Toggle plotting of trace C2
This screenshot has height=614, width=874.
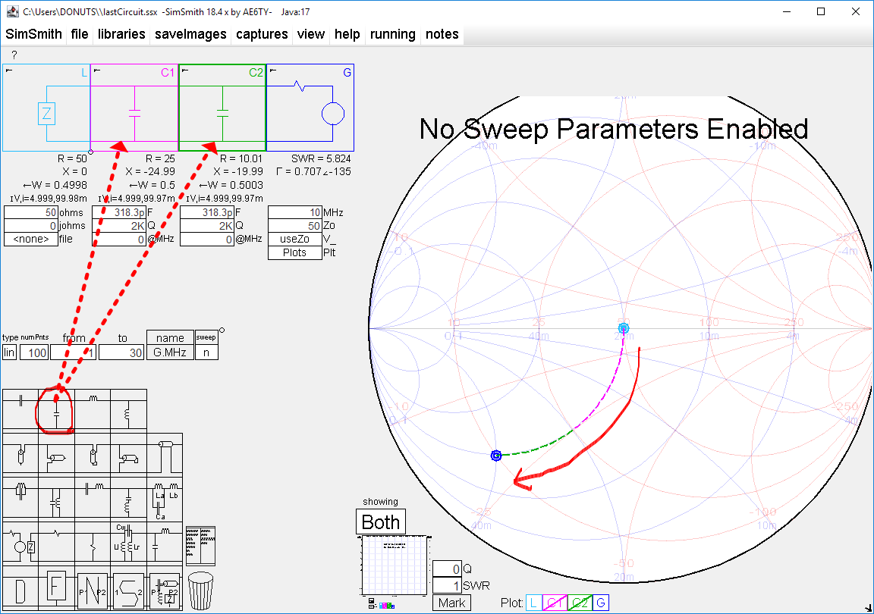click(580, 603)
